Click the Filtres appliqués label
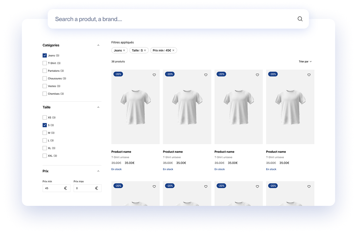The width and height of the screenshot is (357, 235). (123, 43)
